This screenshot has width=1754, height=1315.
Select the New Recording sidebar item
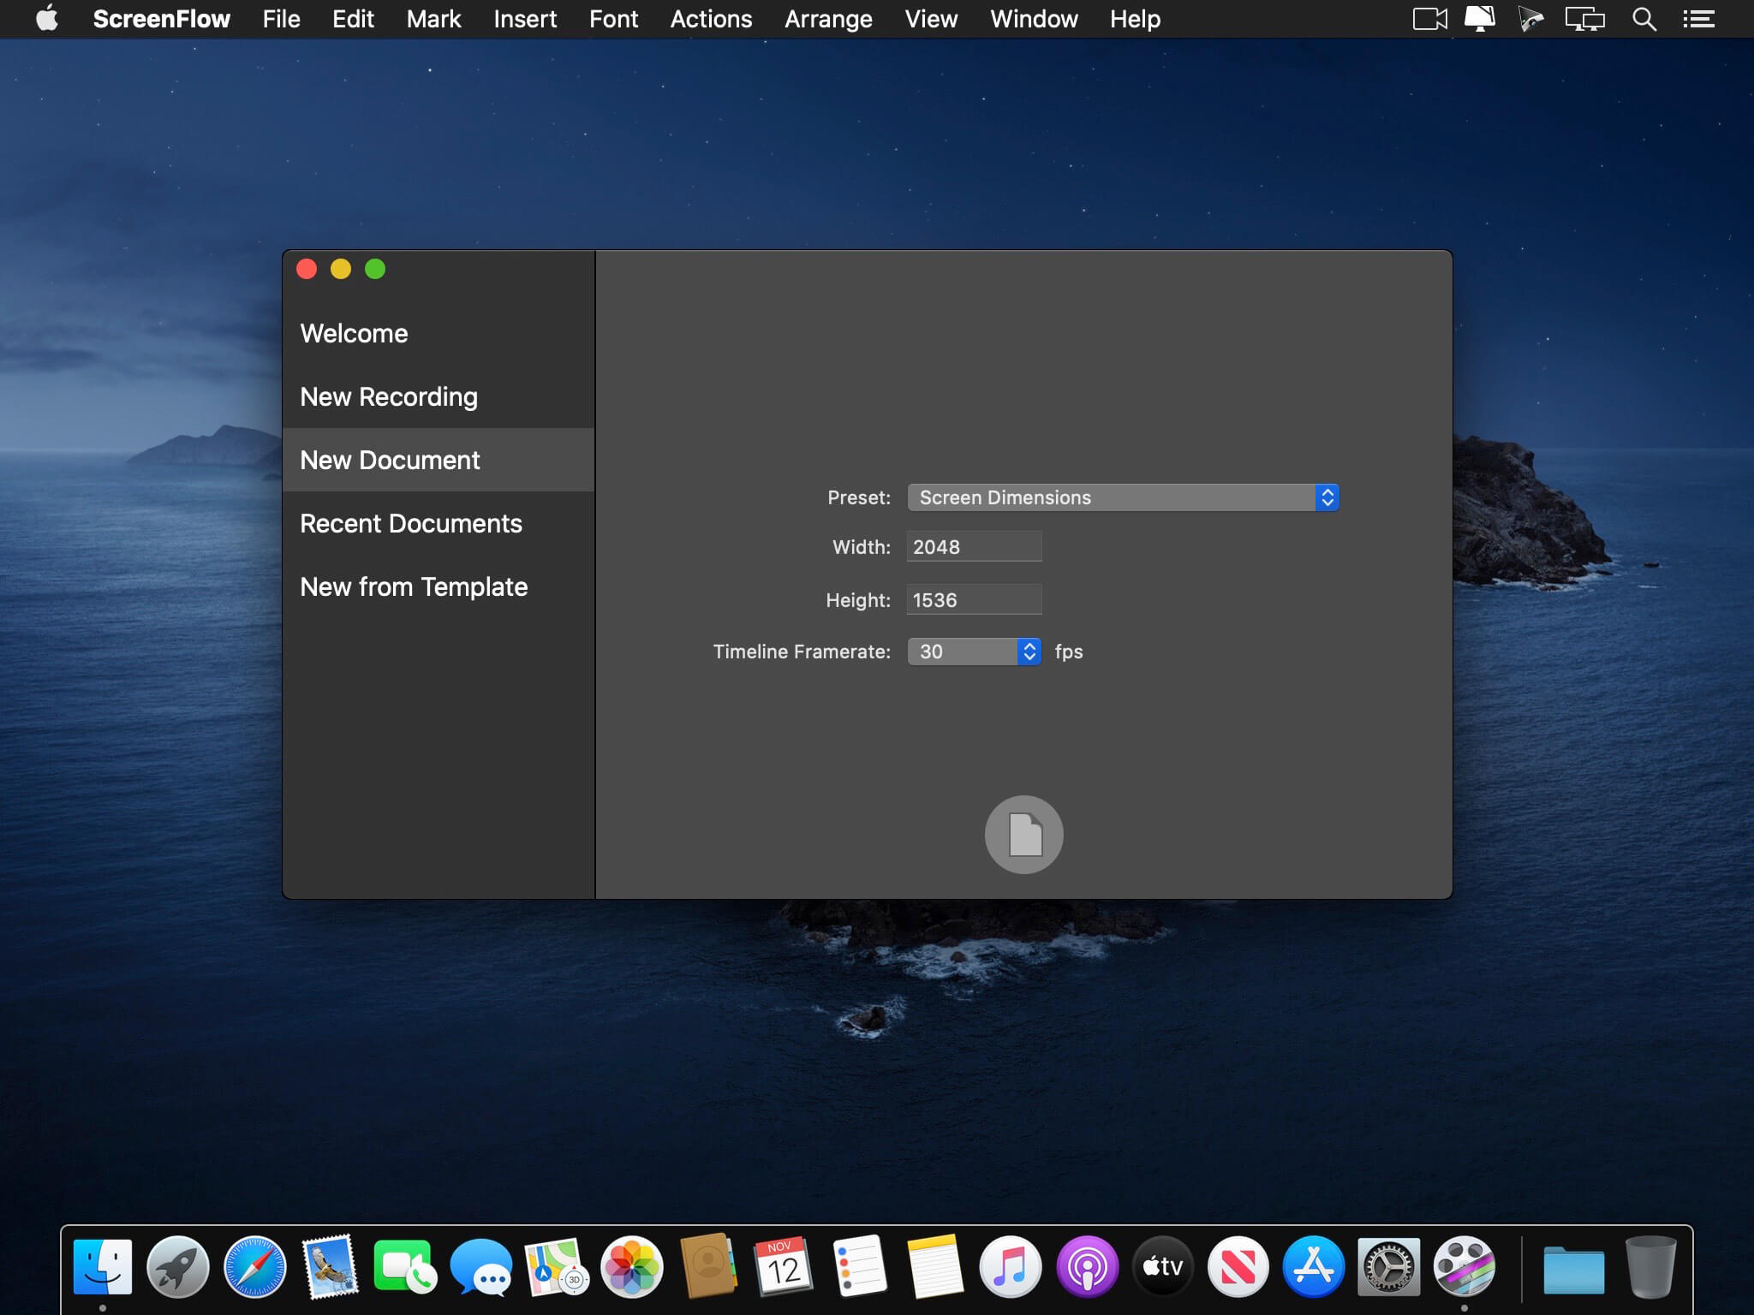389,396
